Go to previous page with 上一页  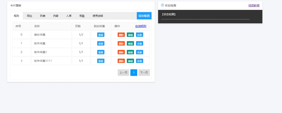pos(124,73)
